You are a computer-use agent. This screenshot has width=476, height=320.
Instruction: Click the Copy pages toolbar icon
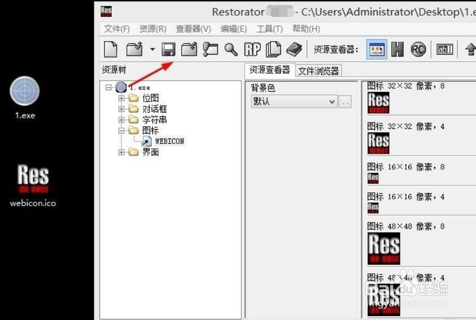coord(273,49)
